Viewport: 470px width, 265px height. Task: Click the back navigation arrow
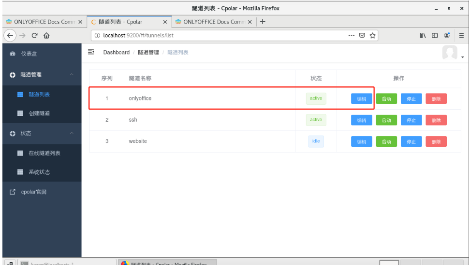tap(10, 35)
